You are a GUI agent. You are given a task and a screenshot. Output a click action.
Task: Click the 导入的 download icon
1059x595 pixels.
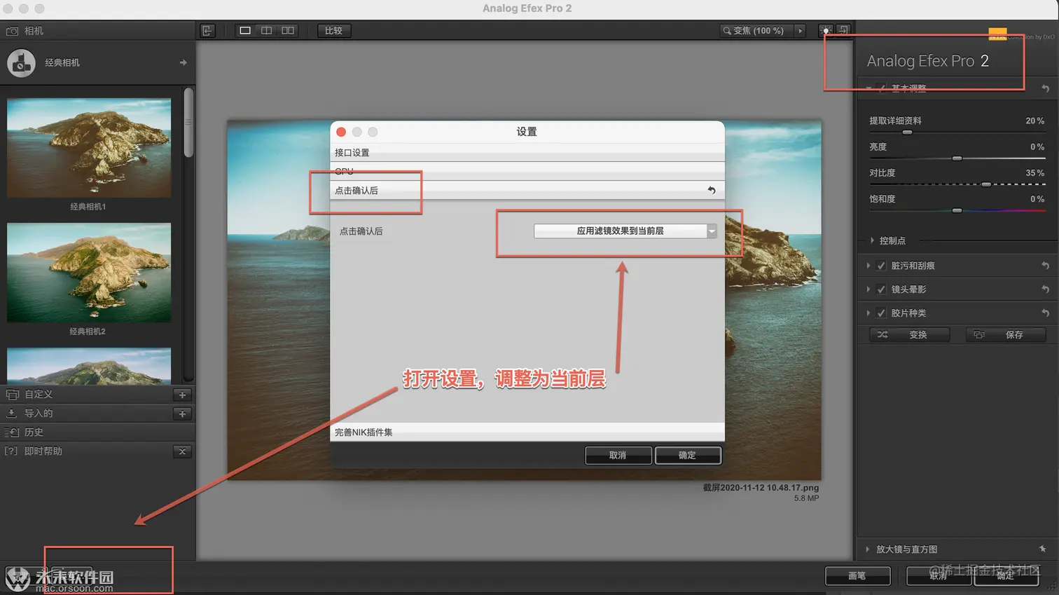point(12,413)
